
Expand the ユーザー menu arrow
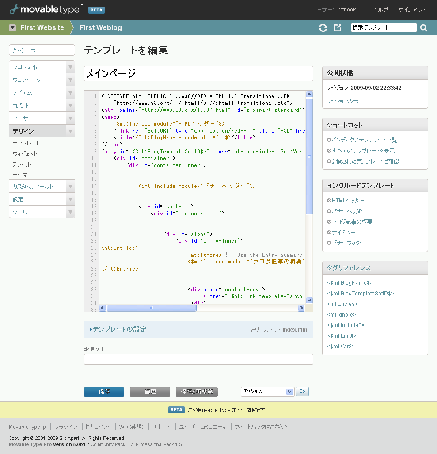tap(70, 118)
